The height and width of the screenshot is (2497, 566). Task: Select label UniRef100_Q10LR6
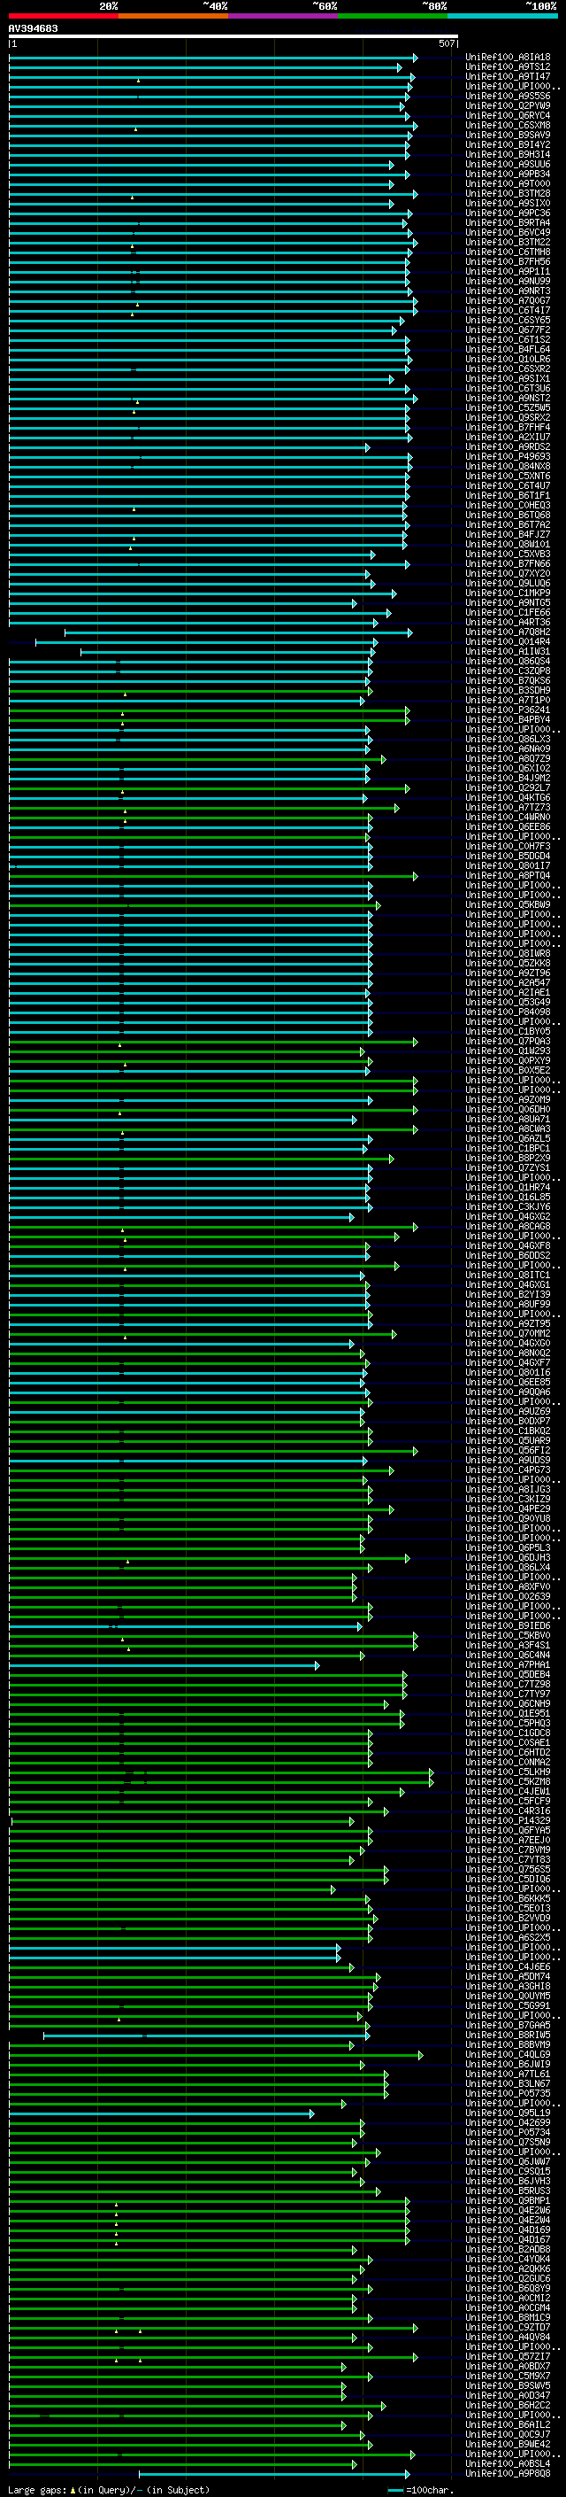[x=508, y=360]
